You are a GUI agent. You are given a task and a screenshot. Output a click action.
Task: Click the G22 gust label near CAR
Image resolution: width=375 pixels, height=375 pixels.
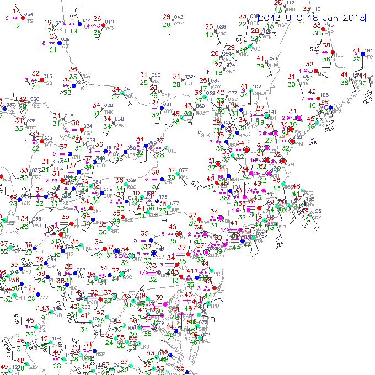(x=314, y=49)
